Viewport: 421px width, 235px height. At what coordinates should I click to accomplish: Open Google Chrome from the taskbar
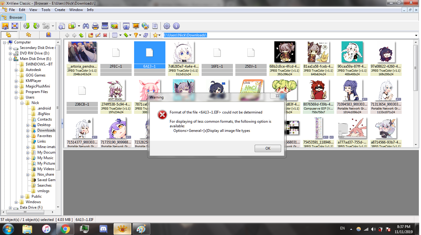click(x=65, y=229)
